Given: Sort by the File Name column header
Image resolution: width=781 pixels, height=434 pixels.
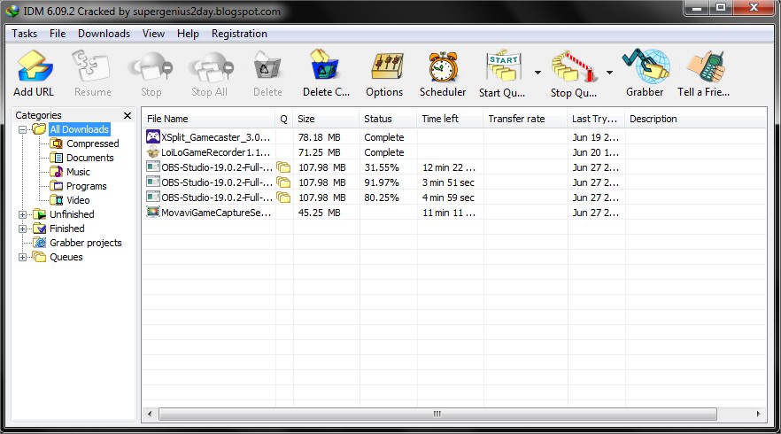Looking at the screenshot, I should 209,119.
